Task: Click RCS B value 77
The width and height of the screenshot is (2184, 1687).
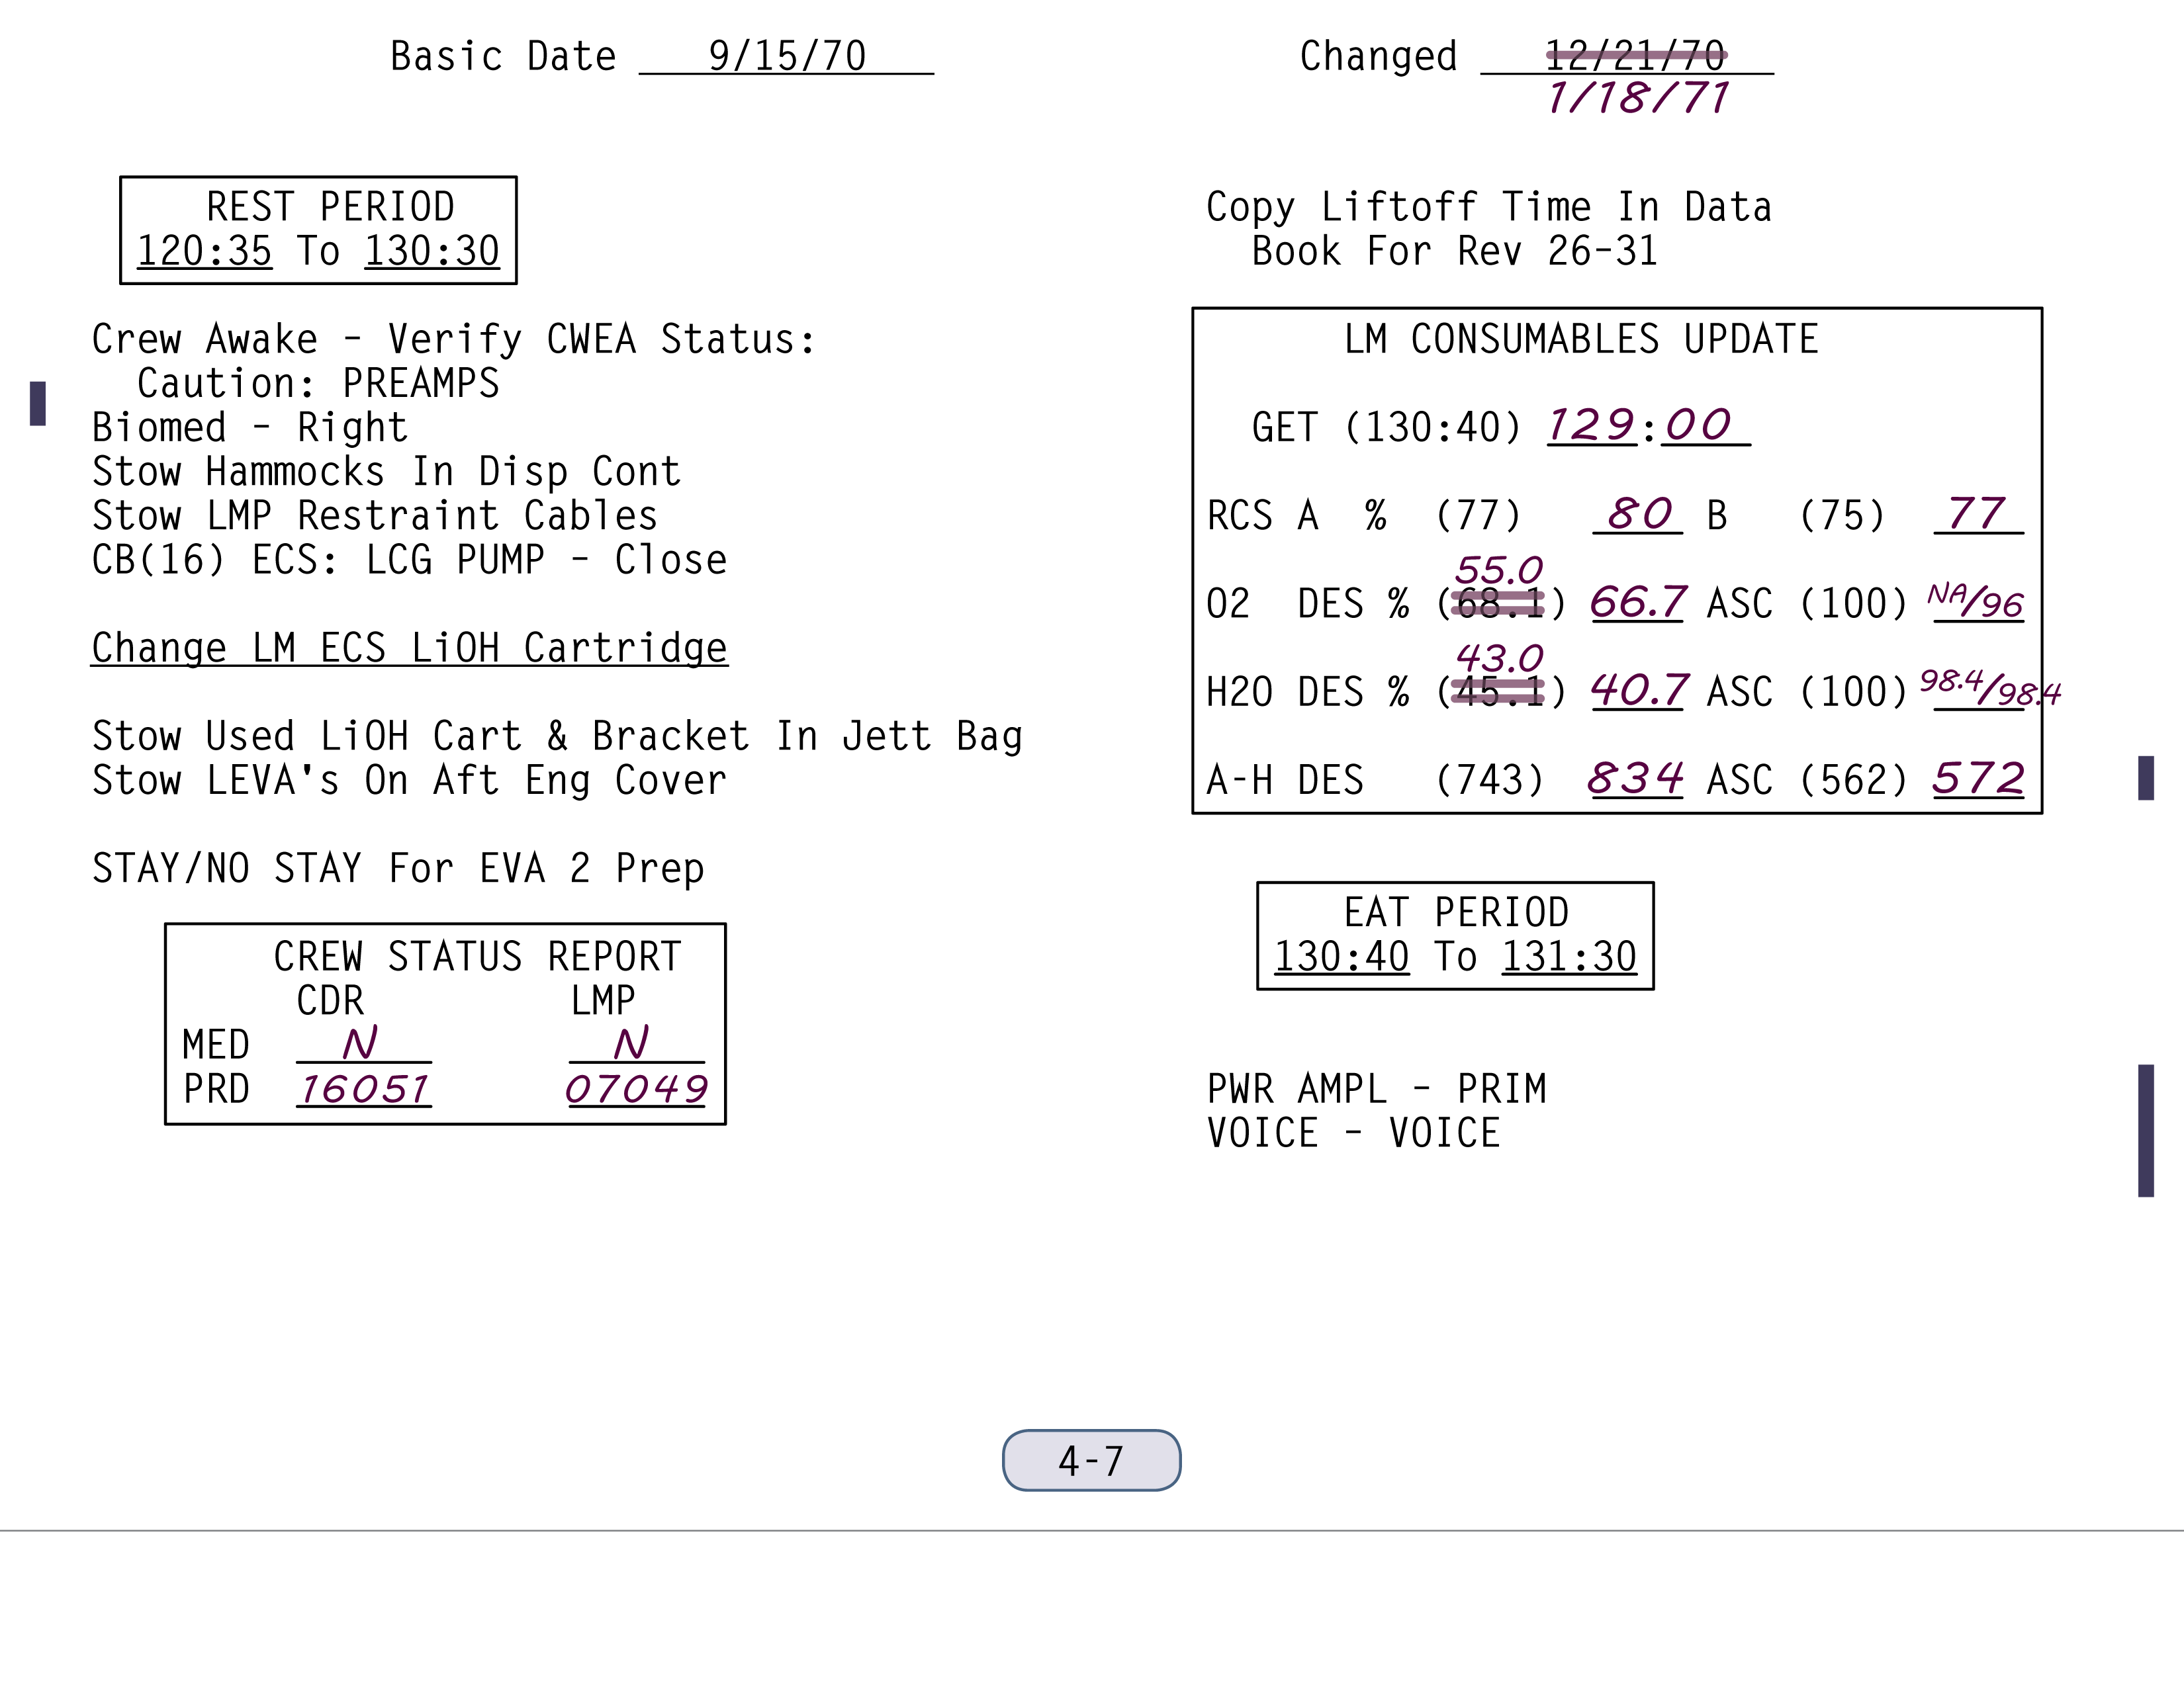Action: 1977,513
